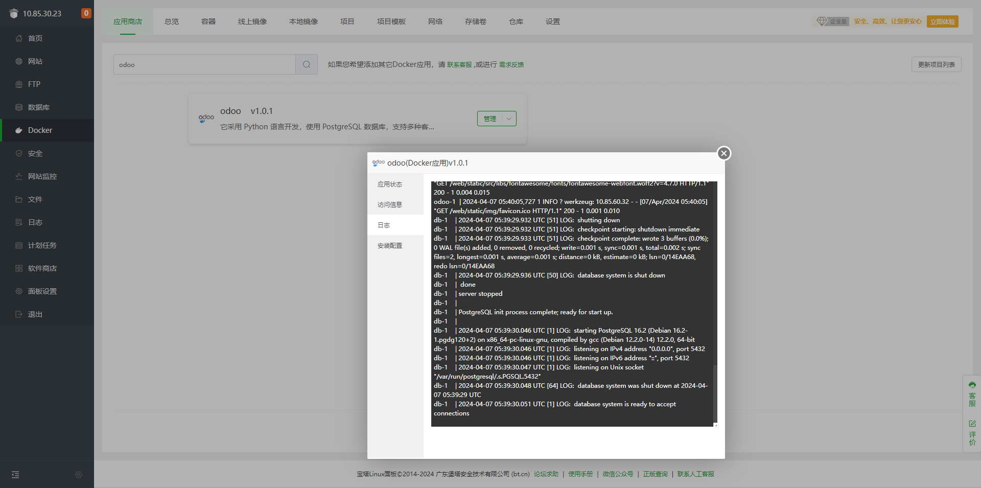Viewport: 981px width, 488px height.
Task: Open the 项目模板 tab
Action: coord(391,21)
